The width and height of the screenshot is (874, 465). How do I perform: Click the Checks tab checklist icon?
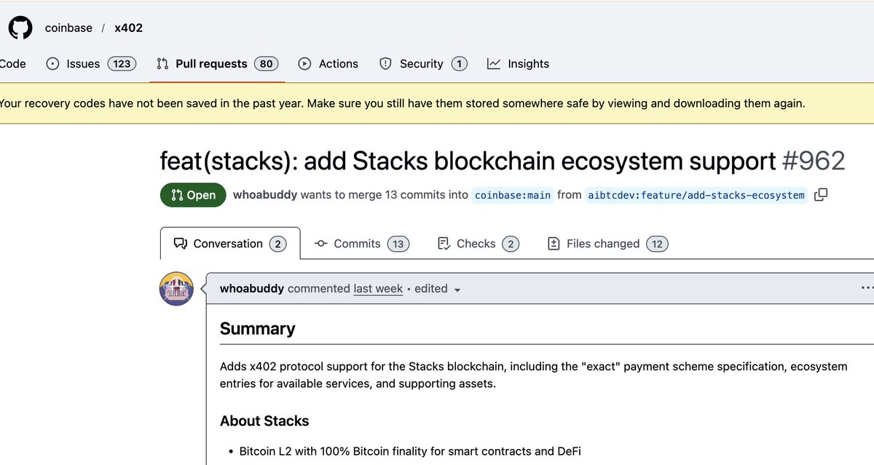[x=444, y=244]
